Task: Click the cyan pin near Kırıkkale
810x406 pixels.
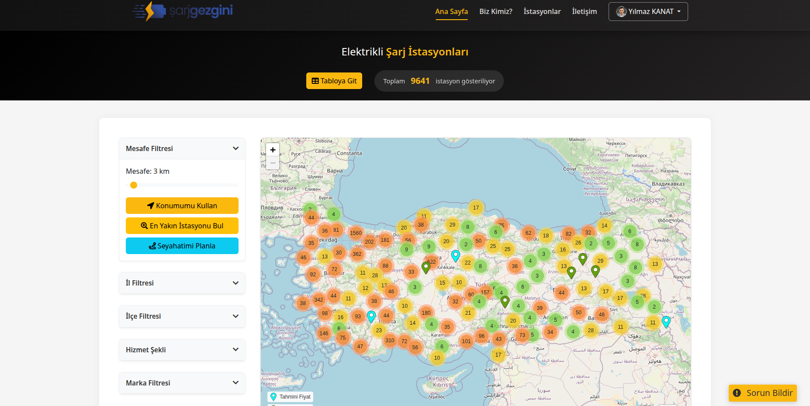Action: [x=456, y=255]
